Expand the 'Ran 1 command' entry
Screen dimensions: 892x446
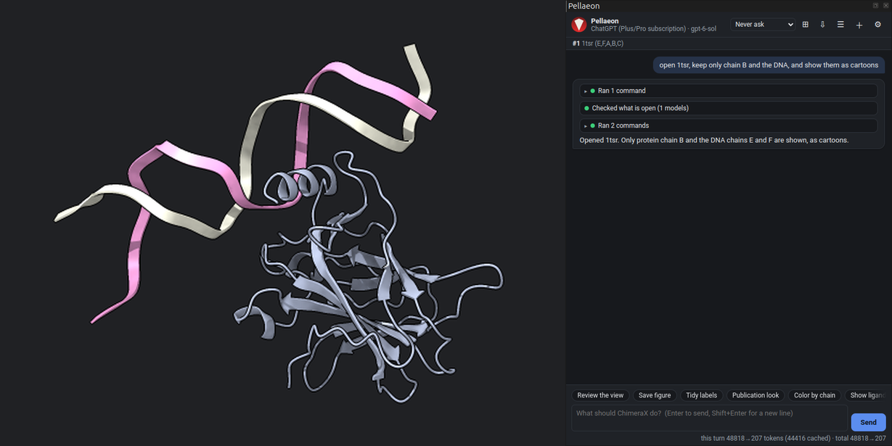coord(728,91)
